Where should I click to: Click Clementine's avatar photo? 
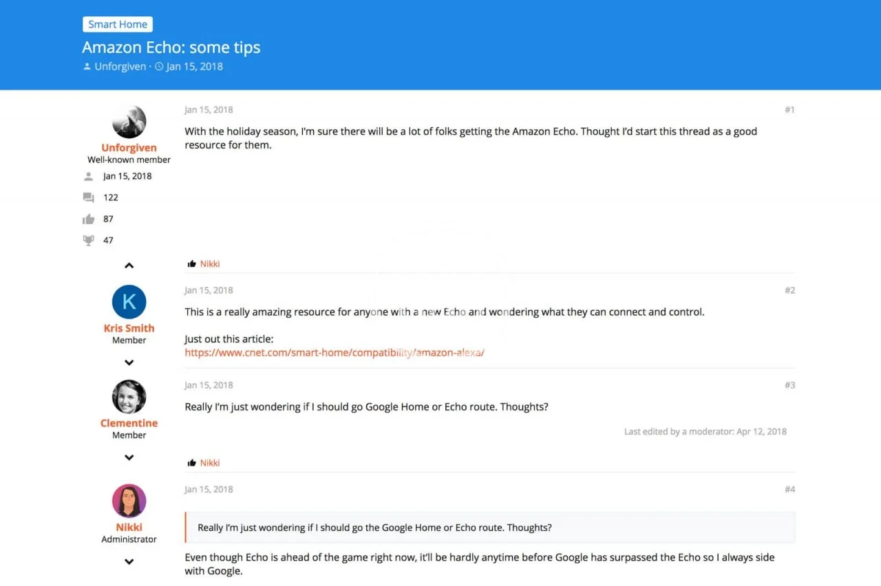click(129, 397)
